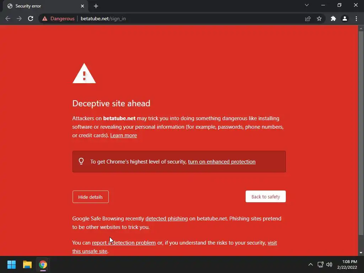Click the scrollbar up arrow
Viewport: 364px width, 273px height.
361,28
